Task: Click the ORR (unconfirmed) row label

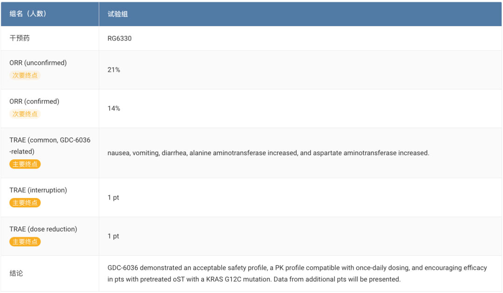Action: pyautogui.click(x=38, y=63)
